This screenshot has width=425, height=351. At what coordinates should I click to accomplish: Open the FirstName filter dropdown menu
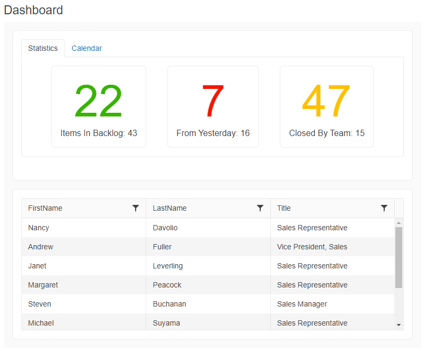[136, 208]
